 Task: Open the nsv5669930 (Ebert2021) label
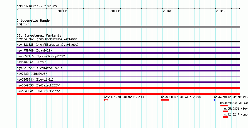click(35, 80)
